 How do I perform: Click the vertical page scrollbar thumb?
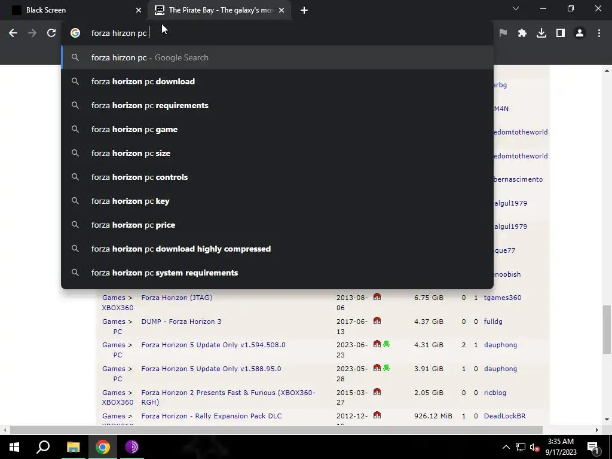click(607, 329)
